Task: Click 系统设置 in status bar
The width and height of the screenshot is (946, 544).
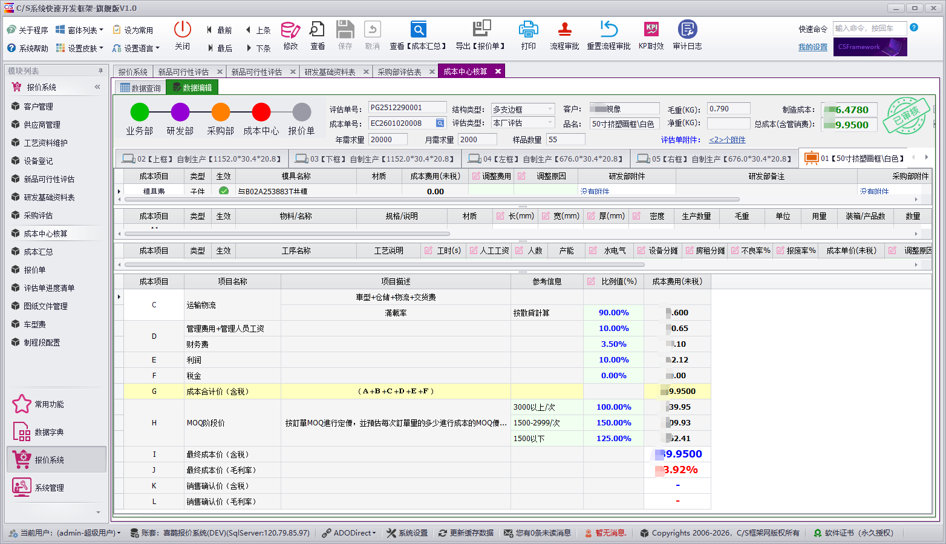Action: [x=407, y=533]
